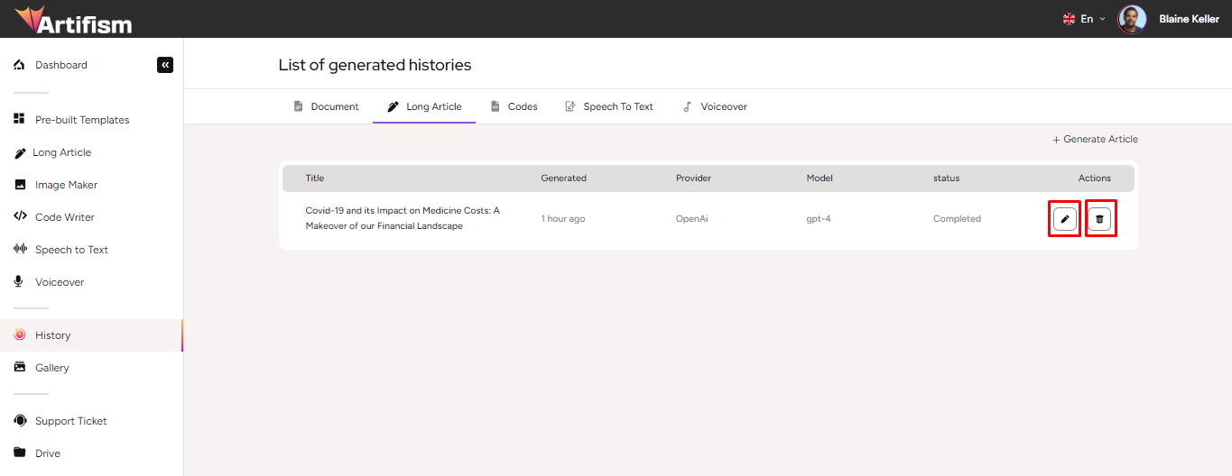Switch to the Codes tab
Screen dimensions: 1232x476
click(x=514, y=106)
